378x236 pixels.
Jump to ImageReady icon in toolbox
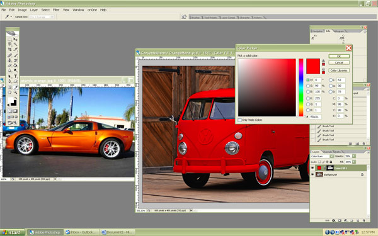pos(13,123)
